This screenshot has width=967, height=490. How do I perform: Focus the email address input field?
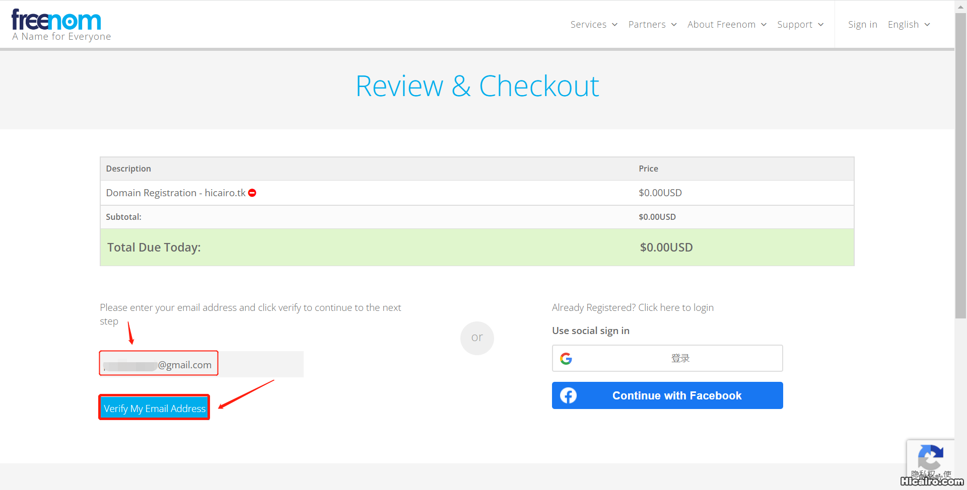(201, 364)
